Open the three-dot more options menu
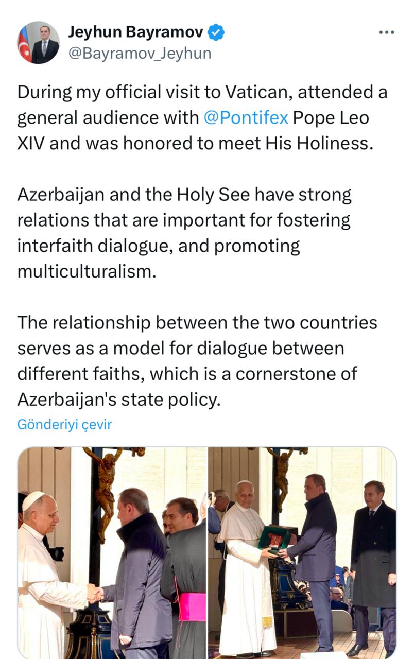The height and width of the screenshot is (659, 414). click(x=386, y=32)
